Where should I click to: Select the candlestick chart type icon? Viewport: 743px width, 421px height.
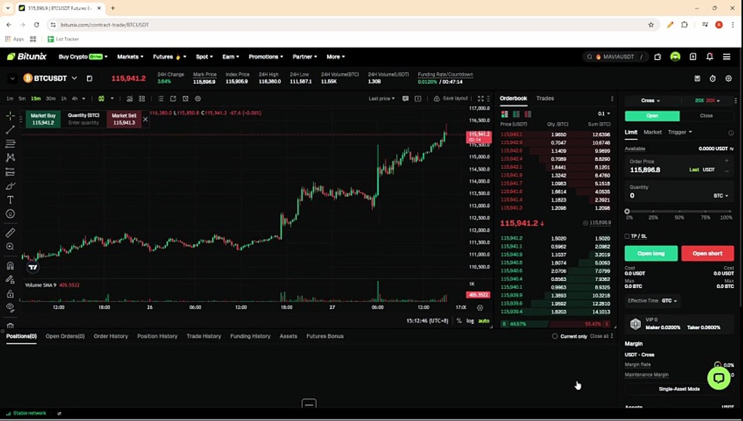[101, 98]
